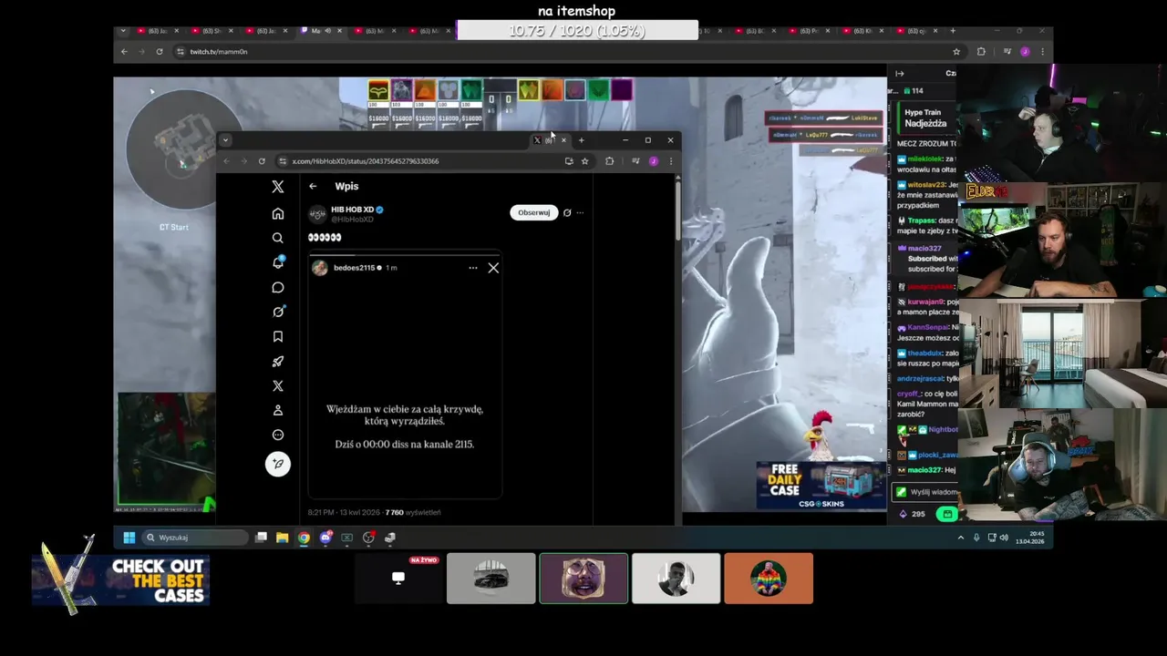Viewport: 1167px width, 656px height.
Task: Open Chrome three-dot menu in X window
Action: point(671,161)
